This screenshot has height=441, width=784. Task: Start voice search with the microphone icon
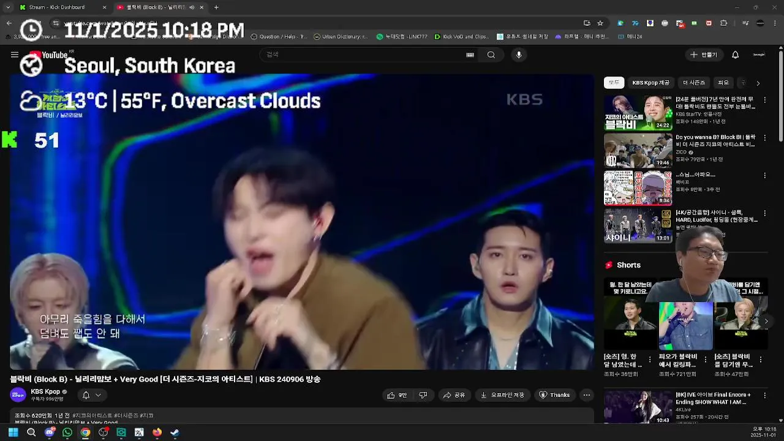tap(519, 55)
